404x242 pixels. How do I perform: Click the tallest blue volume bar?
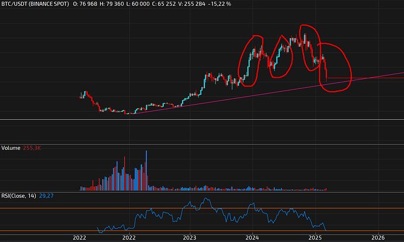[146, 171]
